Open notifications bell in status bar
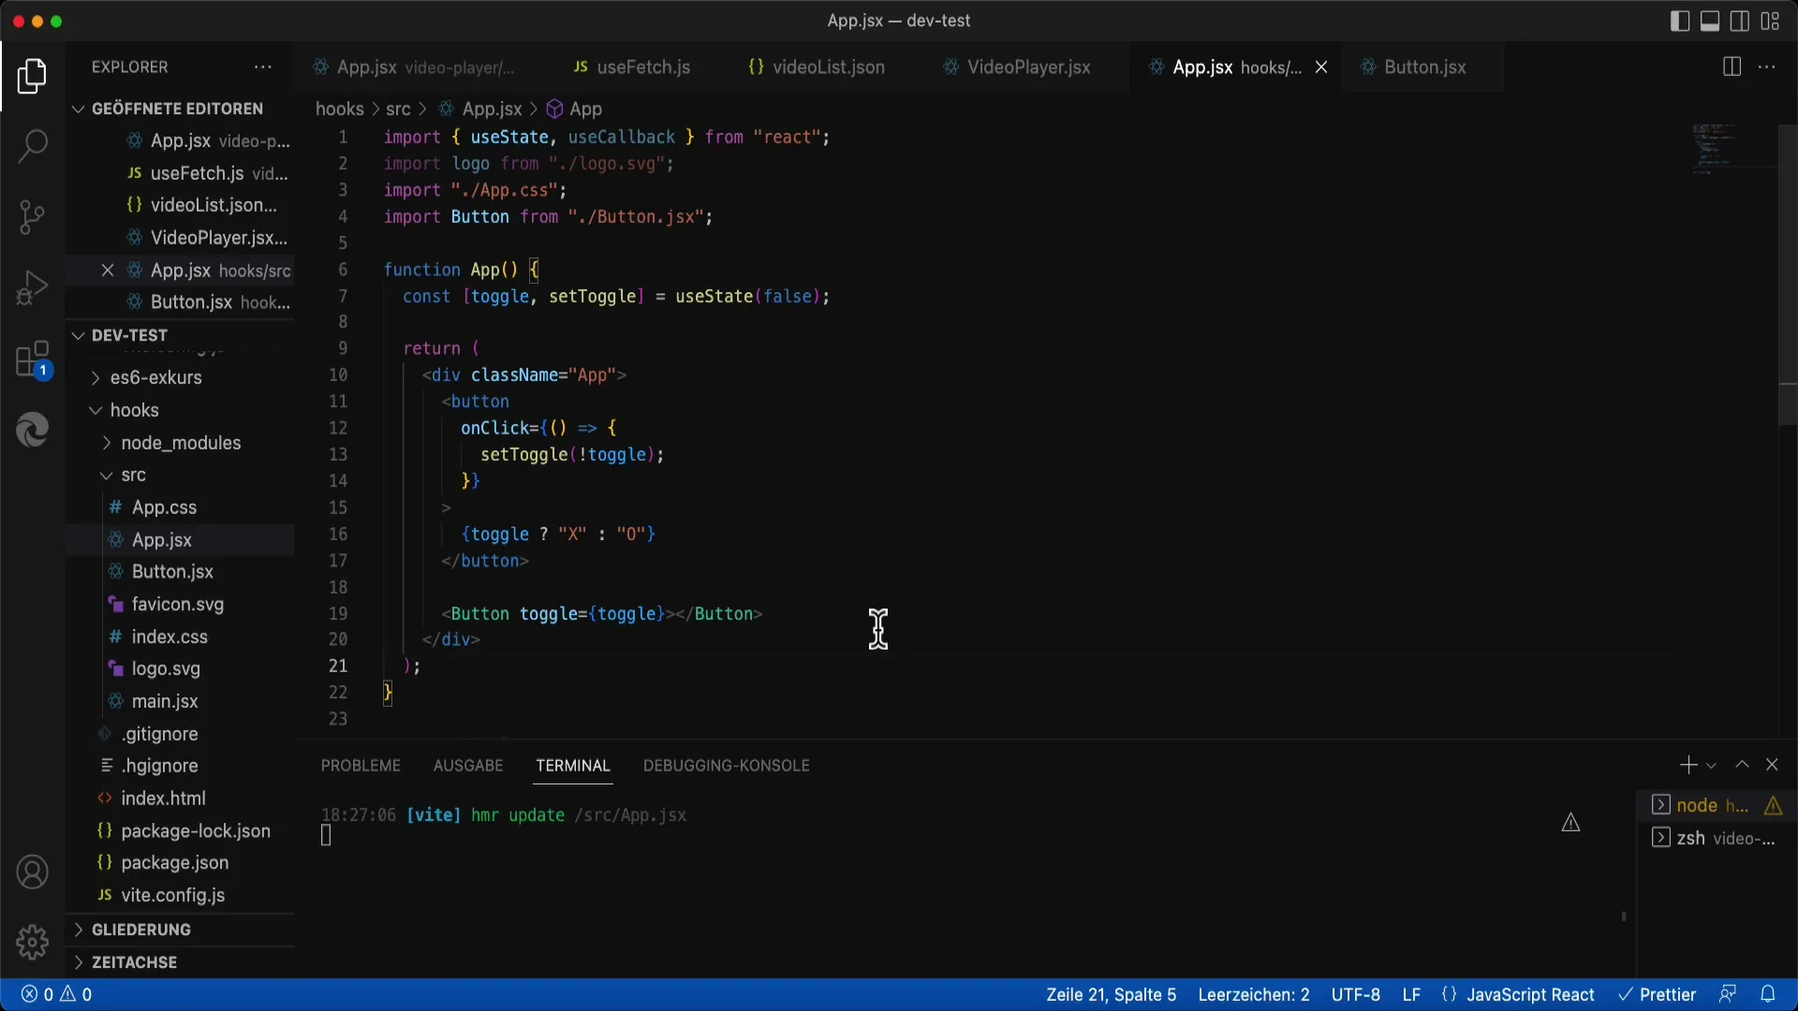1798x1011 pixels. pyautogui.click(x=1767, y=994)
